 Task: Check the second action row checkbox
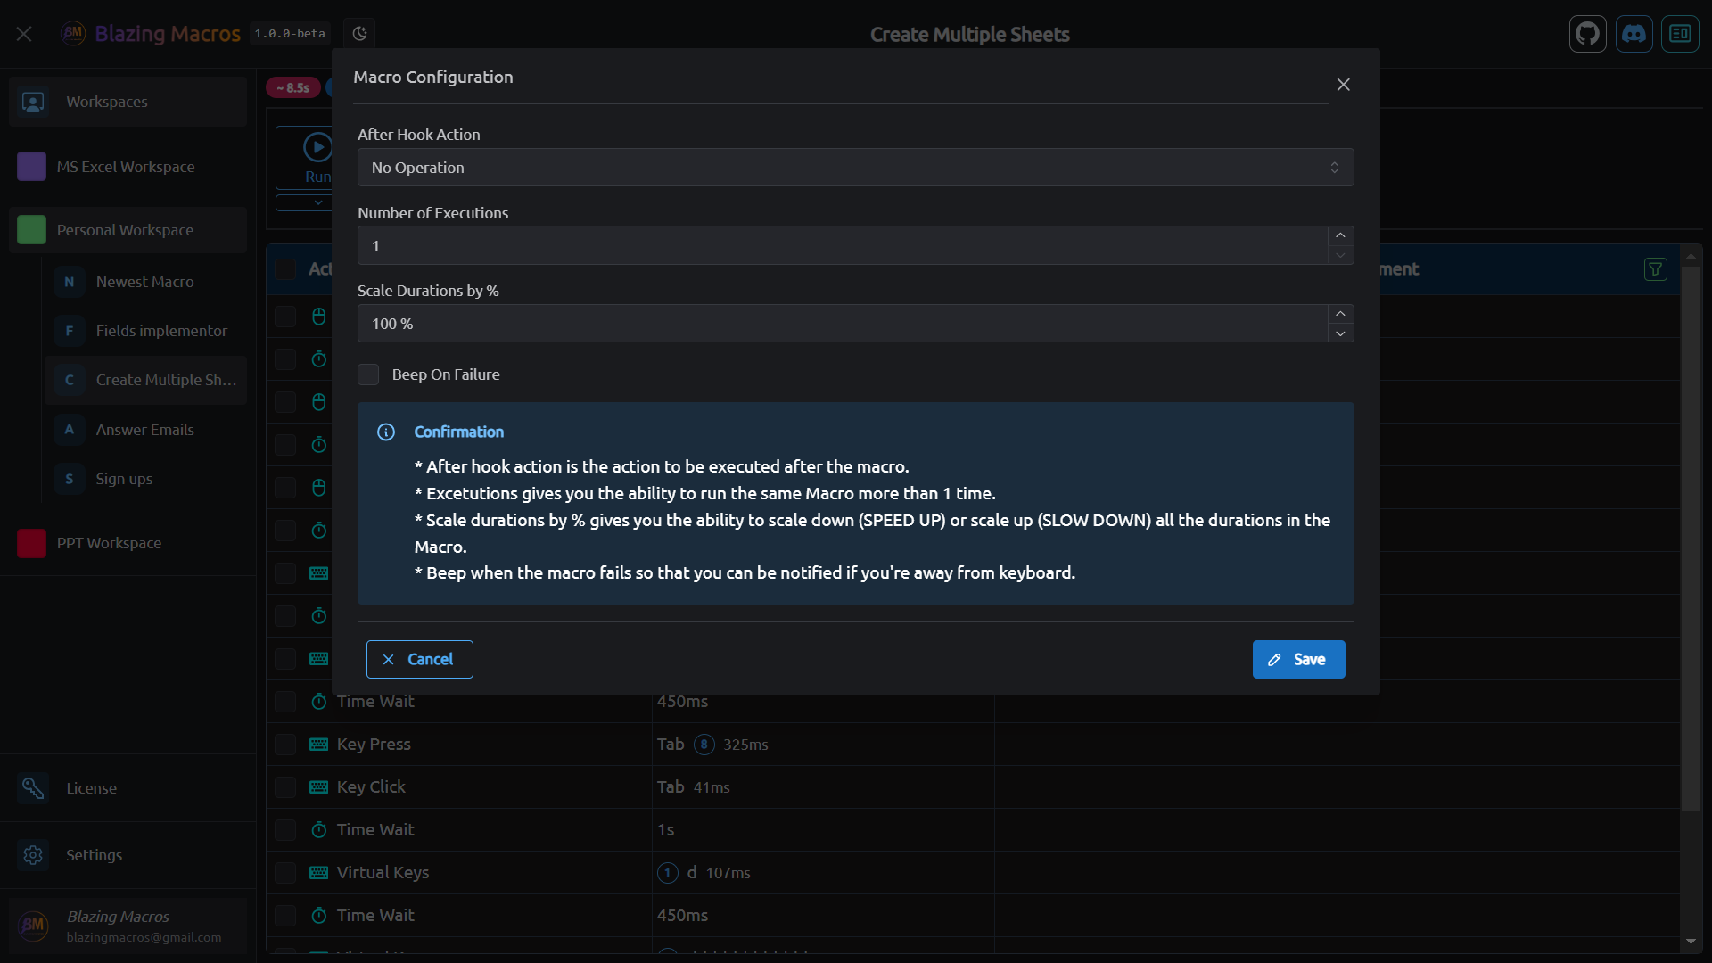coord(285,359)
